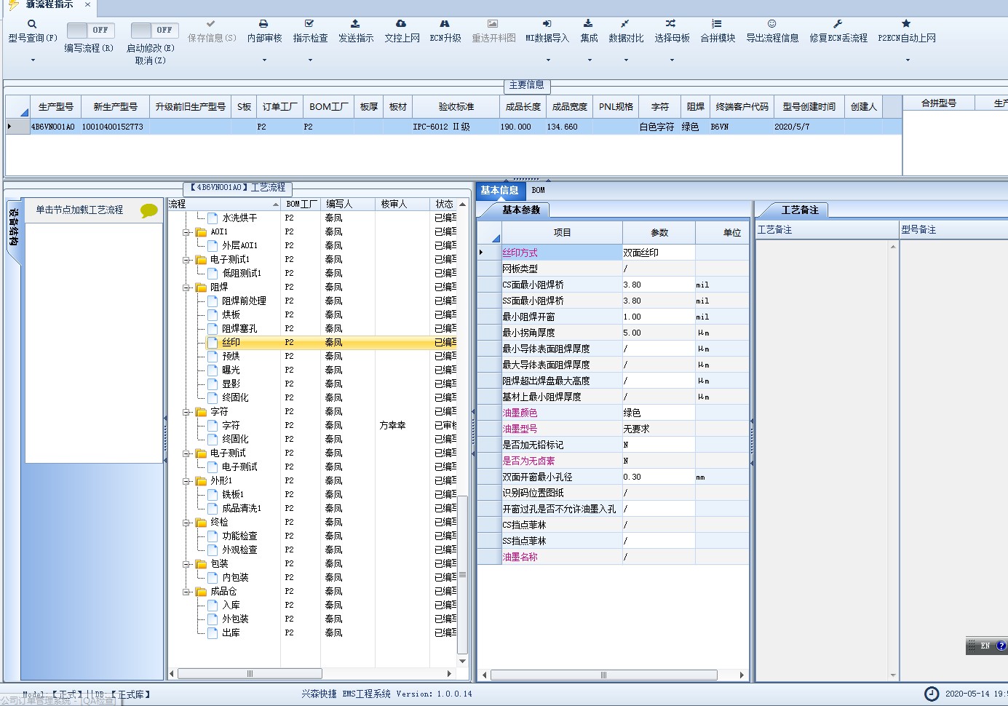
Task: Select the 基本参数 tab
Action: coord(521,210)
